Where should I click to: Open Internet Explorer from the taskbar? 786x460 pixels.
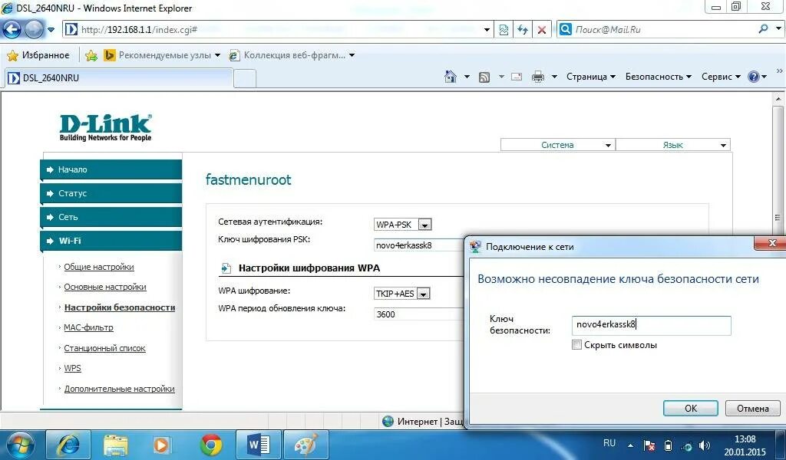coord(68,445)
